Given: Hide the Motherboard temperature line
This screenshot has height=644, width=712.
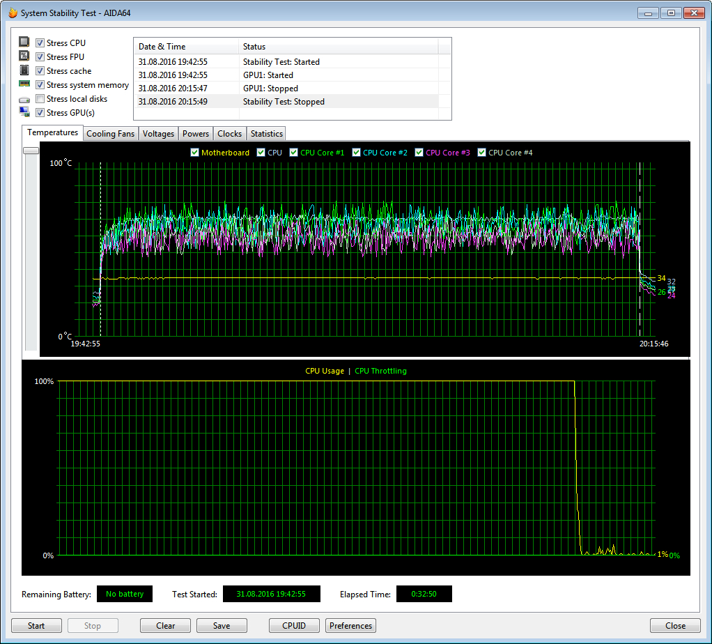Looking at the screenshot, I should tap(195, 153).
